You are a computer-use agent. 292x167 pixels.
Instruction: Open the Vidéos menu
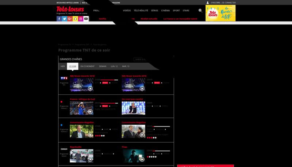(x=127, y=11)
